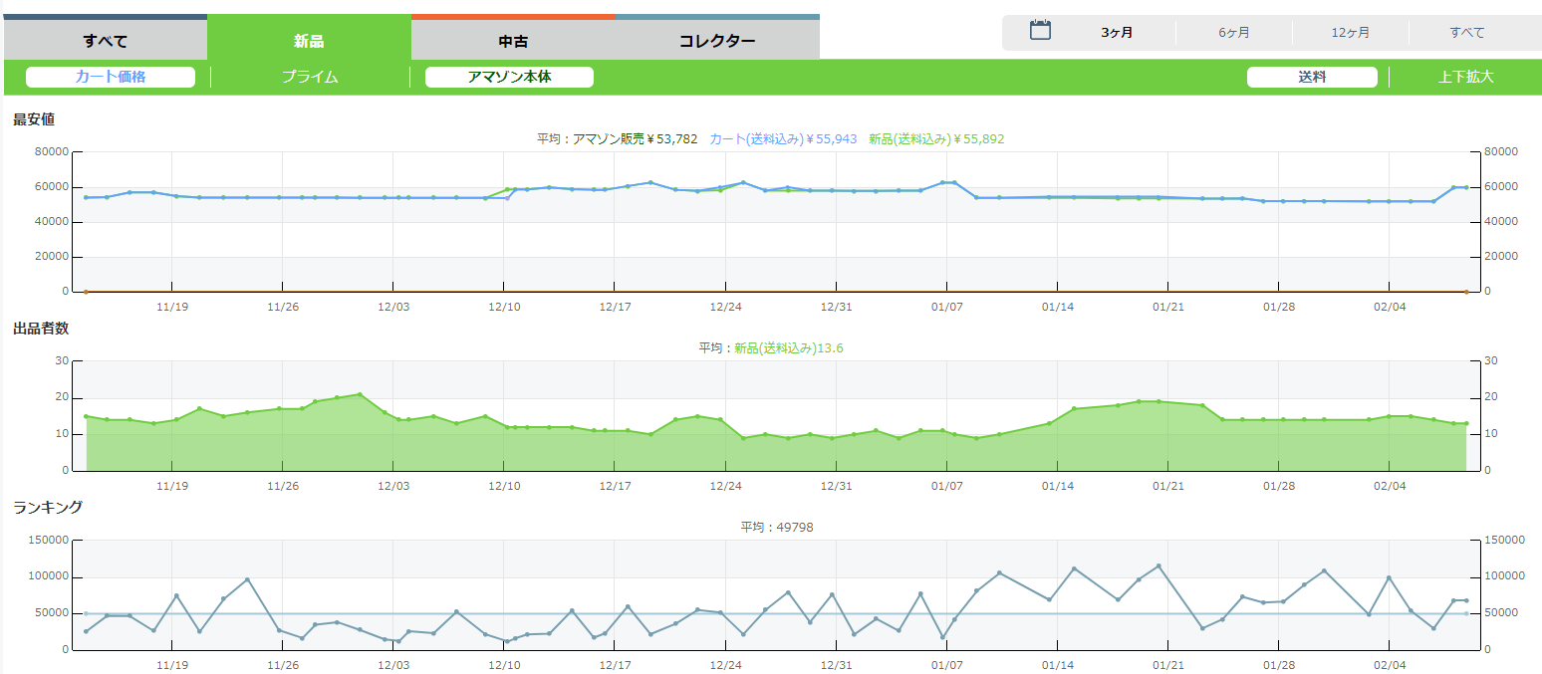
Task: Set the period to 12ヶ月
Action: click(1350, 33)
